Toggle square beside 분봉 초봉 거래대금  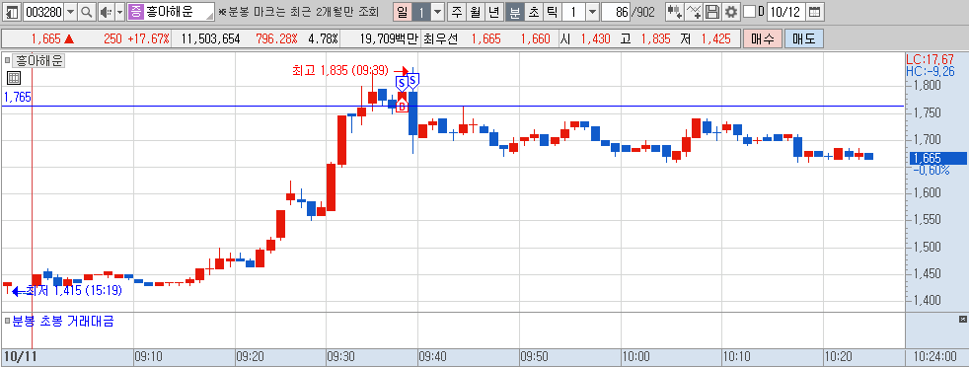[7, 321]
